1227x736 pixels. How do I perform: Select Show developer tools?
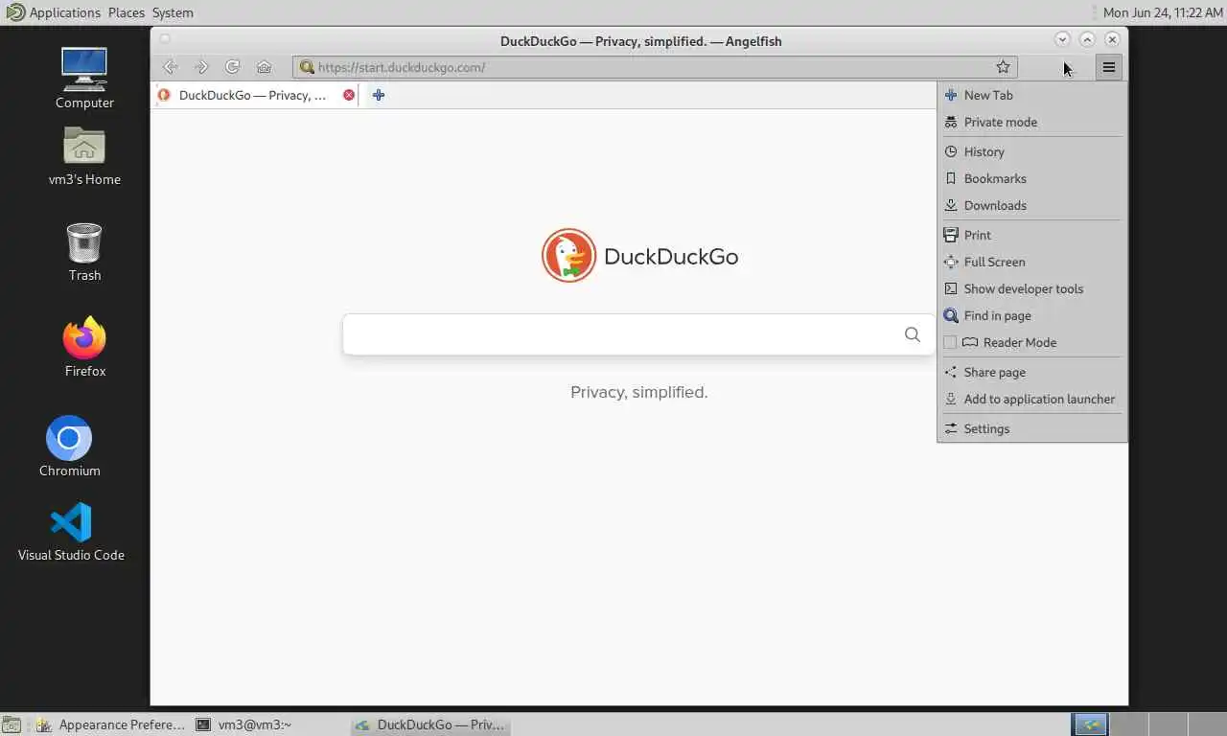1031,288
